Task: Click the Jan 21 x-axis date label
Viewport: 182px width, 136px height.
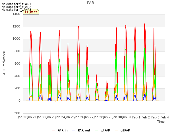Action: pyautogui.click(x=32, y=117)
